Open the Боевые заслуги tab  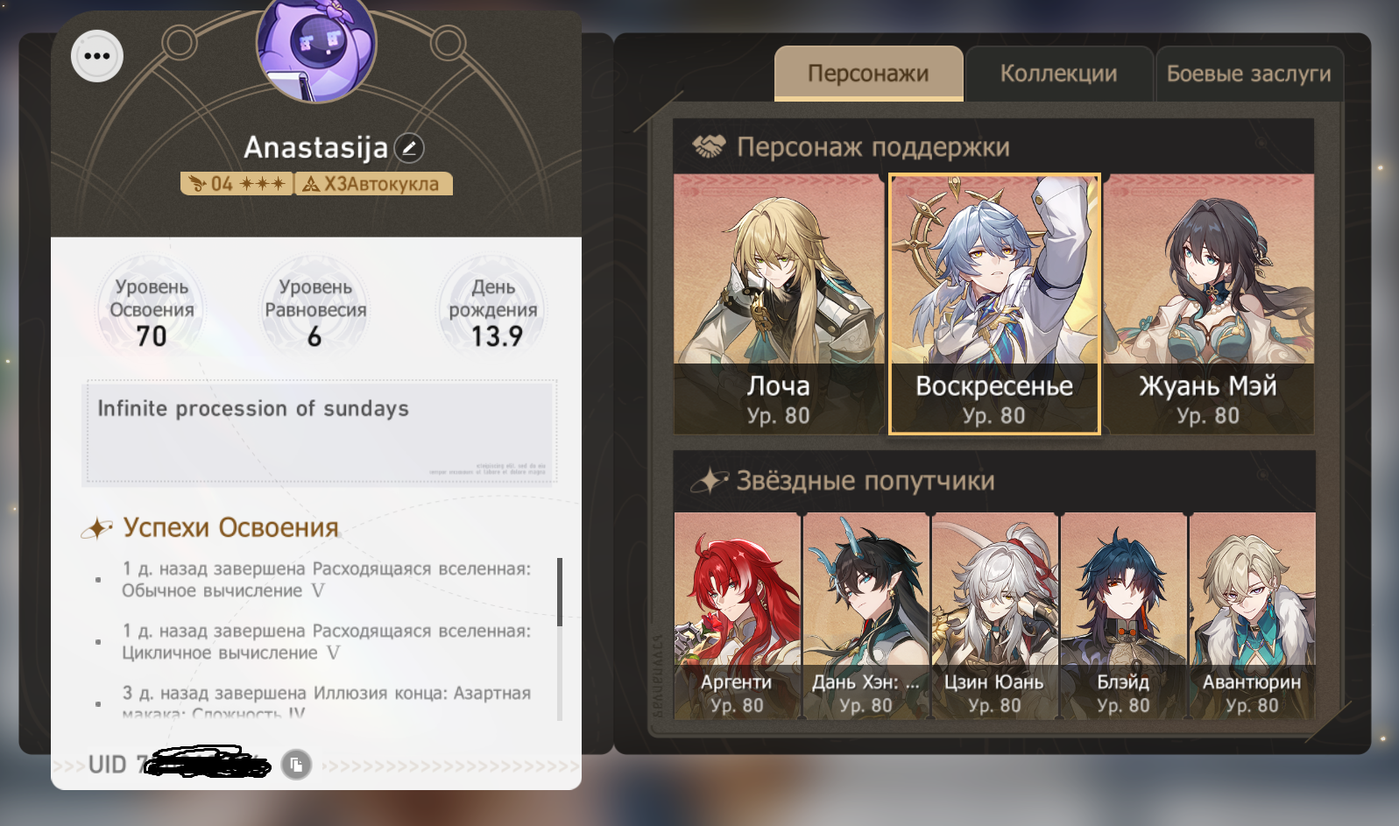(1248, 74)
